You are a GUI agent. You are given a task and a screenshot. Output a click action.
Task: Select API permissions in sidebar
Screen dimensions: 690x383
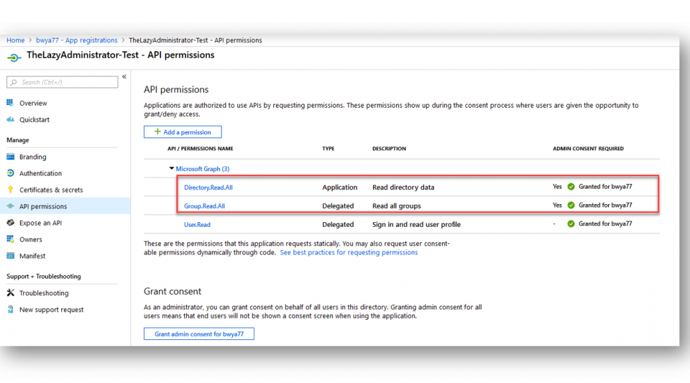coord(43,207)
